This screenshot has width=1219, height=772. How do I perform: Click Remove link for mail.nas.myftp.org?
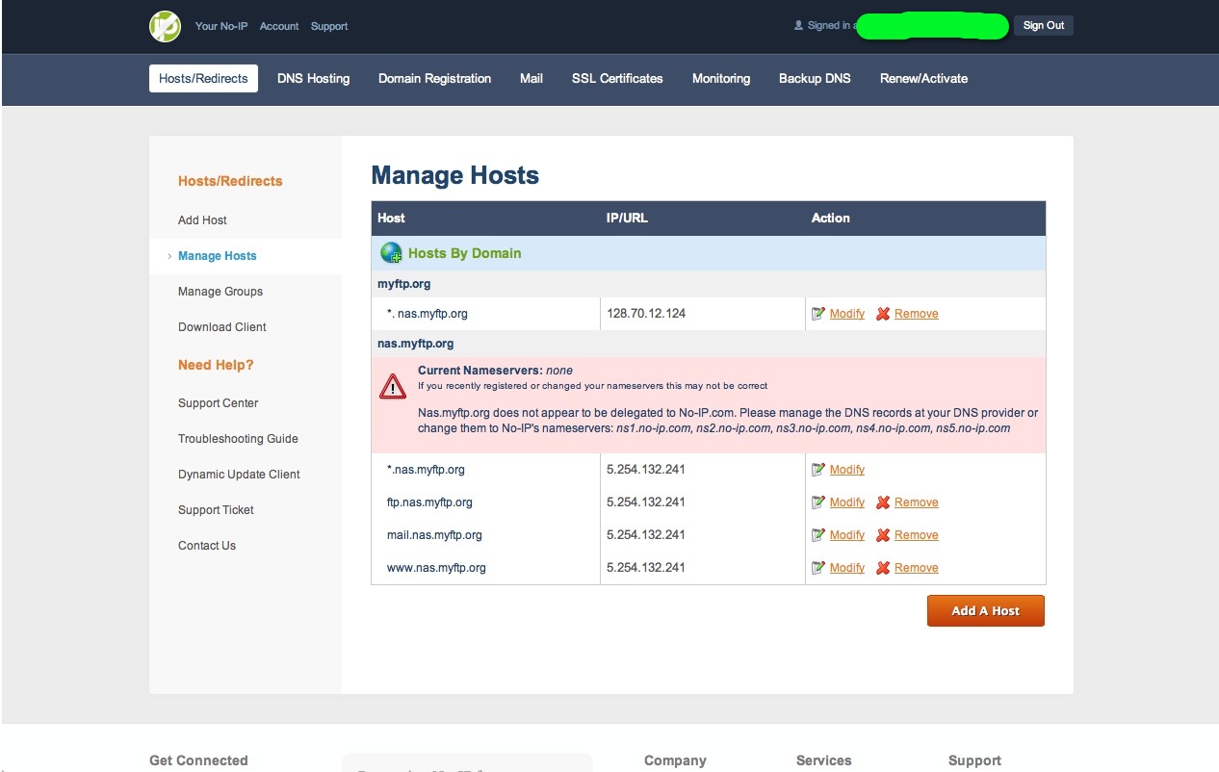917,535
